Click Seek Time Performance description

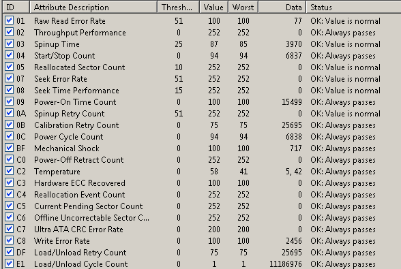pos(76,91)
